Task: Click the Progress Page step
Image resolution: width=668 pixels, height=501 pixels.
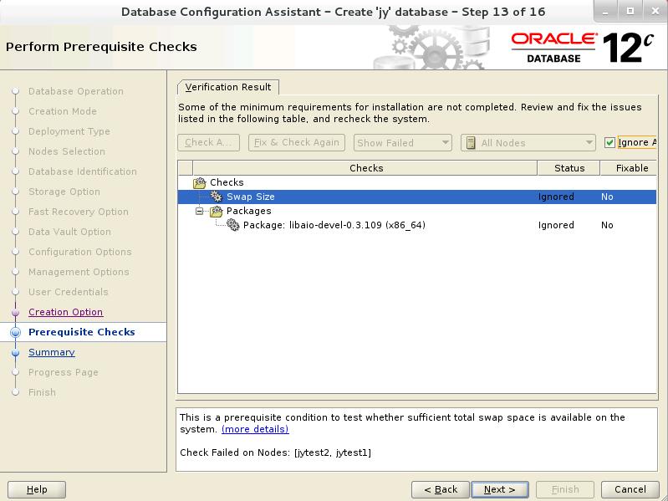Action: (x=64, y=372)
